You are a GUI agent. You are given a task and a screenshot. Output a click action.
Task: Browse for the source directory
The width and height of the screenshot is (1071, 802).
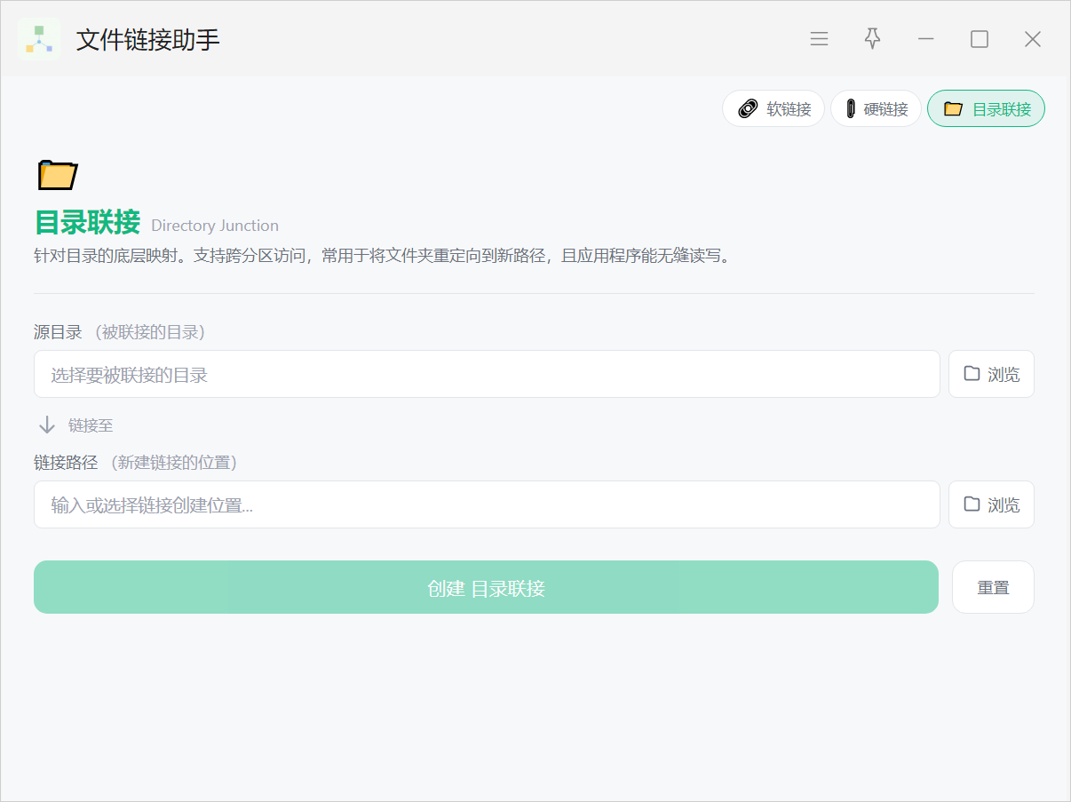991,374
